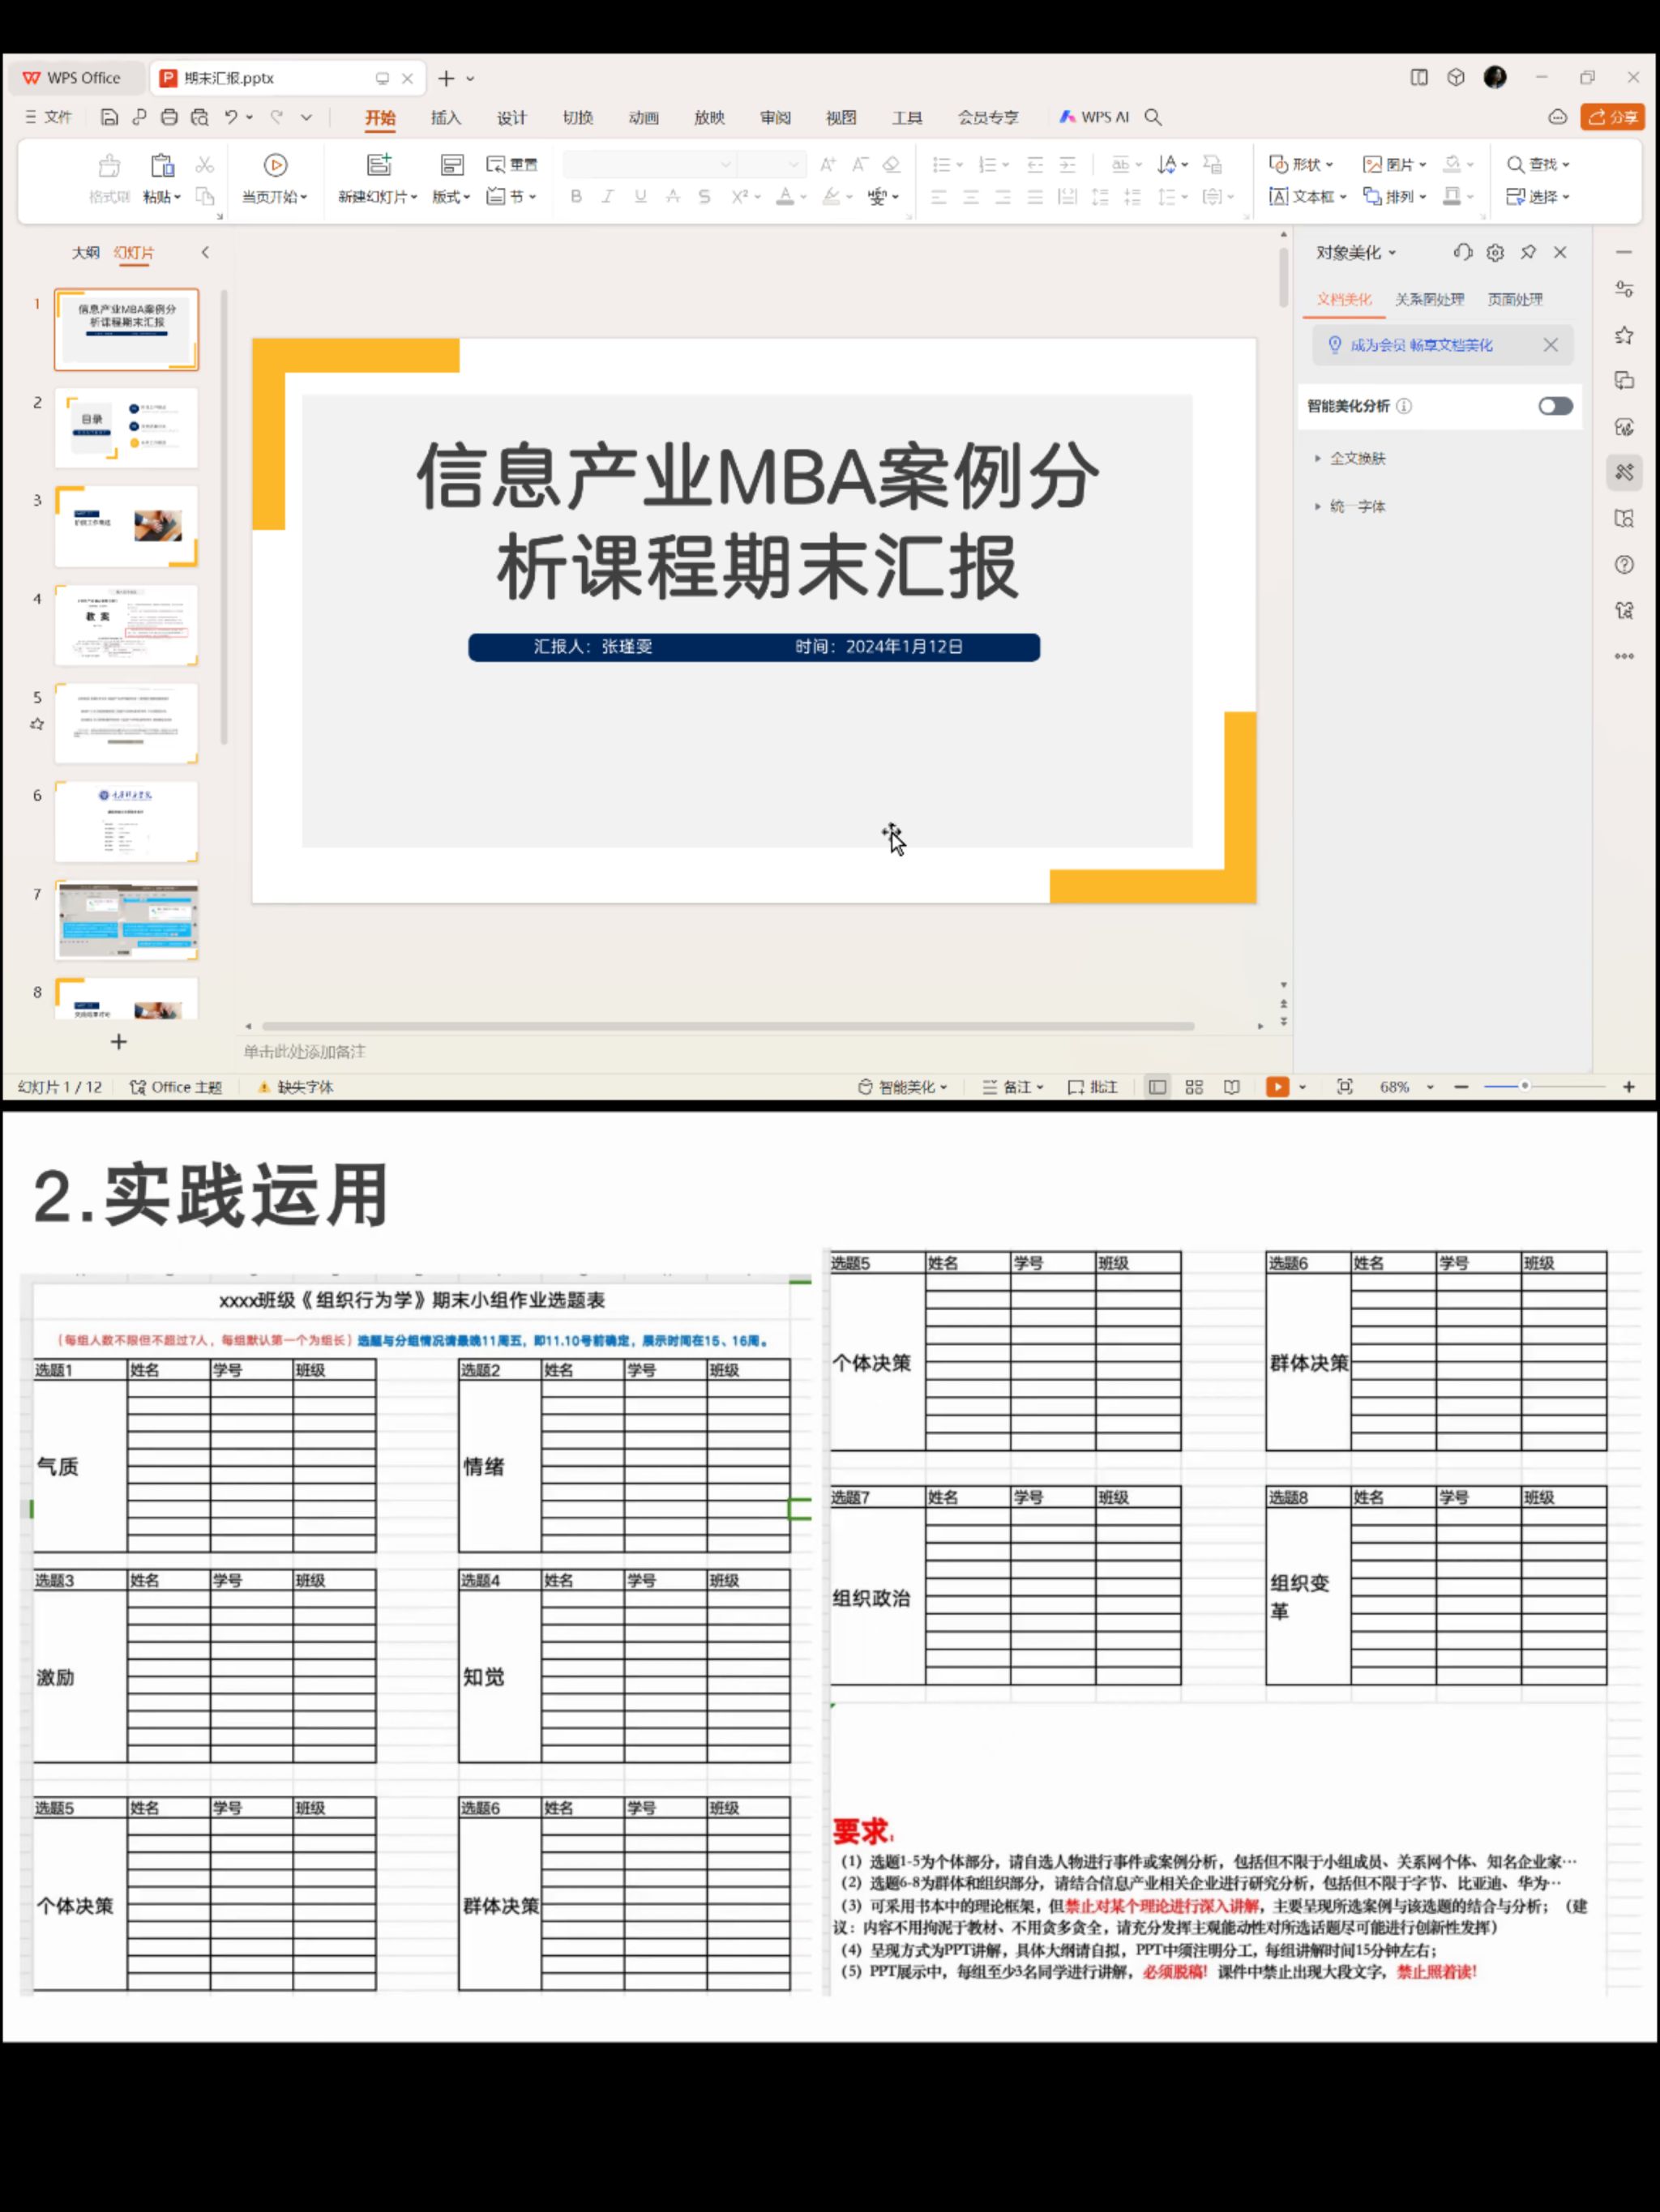The height and width of the screenshot is (2212, 1660).
Task: Click the star icon in right sidebar
Action: 1624,335
